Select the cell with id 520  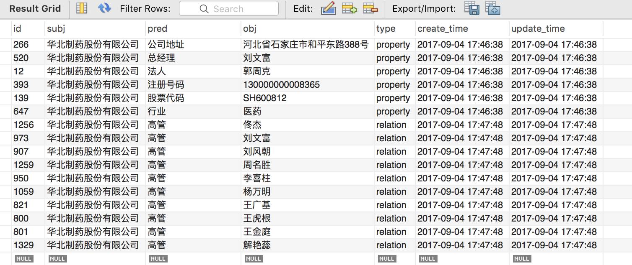click(x=28, y=58)
